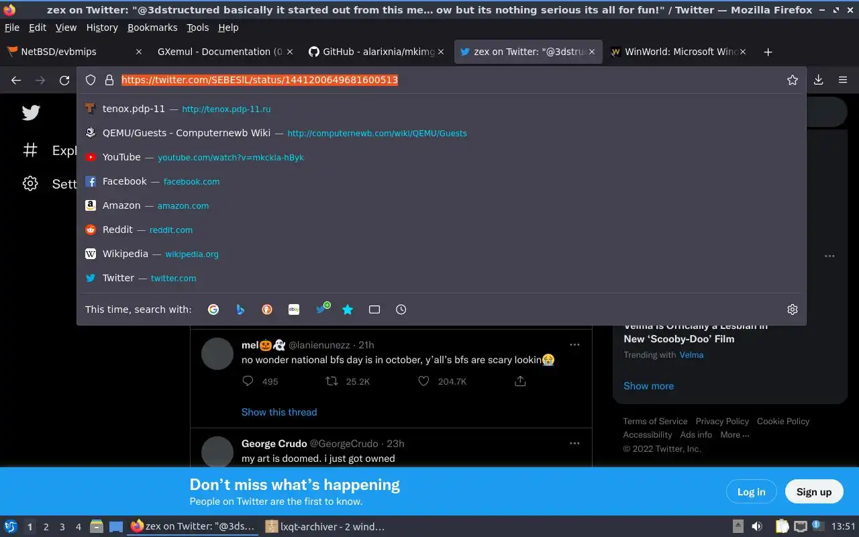Image resolution: width=859 pixels, height=537 pixels.
Task: Reply to mel's tweet
Action: 248,381
